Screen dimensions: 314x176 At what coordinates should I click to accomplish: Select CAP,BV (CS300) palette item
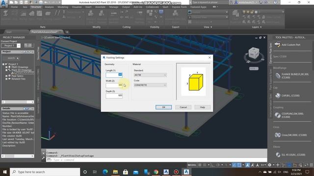pos(288,96)
